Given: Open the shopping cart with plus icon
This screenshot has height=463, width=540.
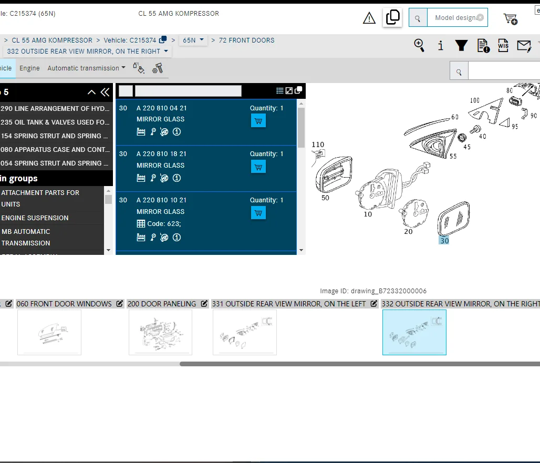Looking at the screenshot, I should coord(511,18).
